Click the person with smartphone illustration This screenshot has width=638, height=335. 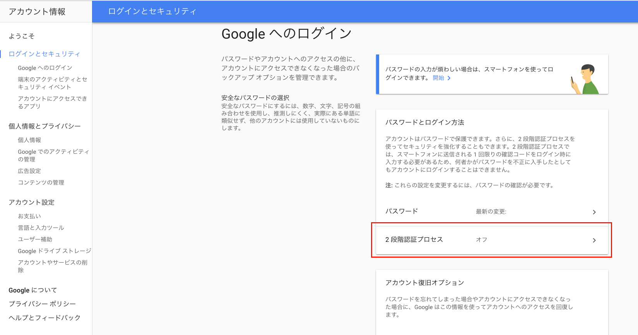585,79
